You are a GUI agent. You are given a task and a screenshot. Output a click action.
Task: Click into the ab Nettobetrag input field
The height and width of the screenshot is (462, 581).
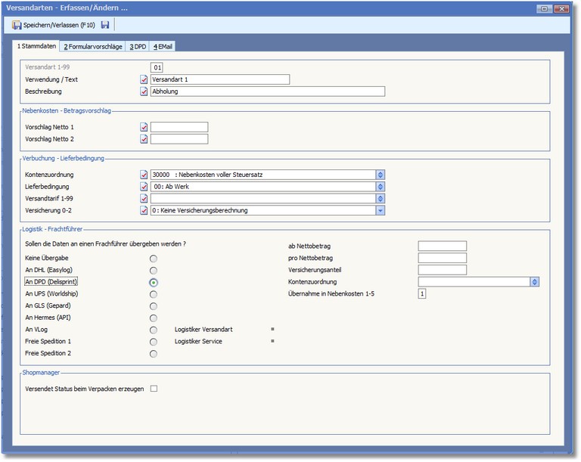click(x=442, y=247)
